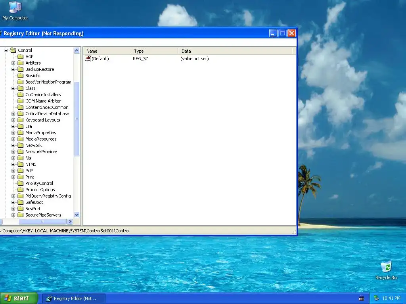Expand the MediaProperties key
This screenshot has width=406, height=304.
(13, 133)
